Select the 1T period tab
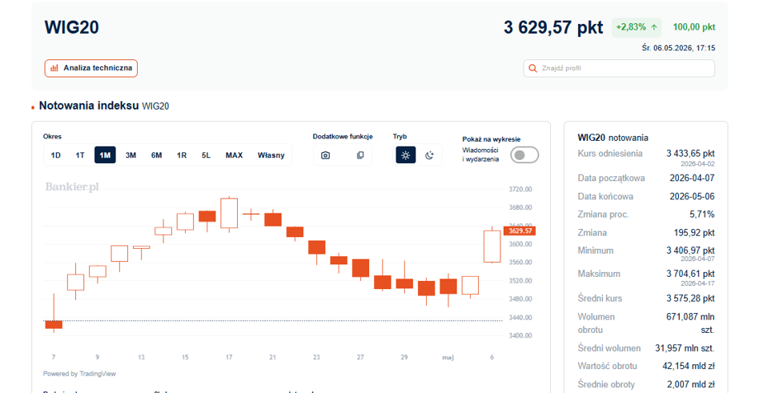 coord(80,155)
